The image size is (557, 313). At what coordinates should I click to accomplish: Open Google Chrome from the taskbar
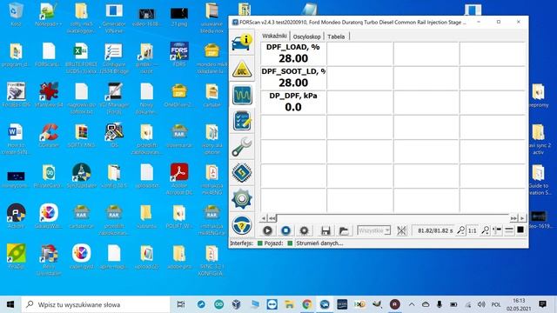tap(307, 304)
